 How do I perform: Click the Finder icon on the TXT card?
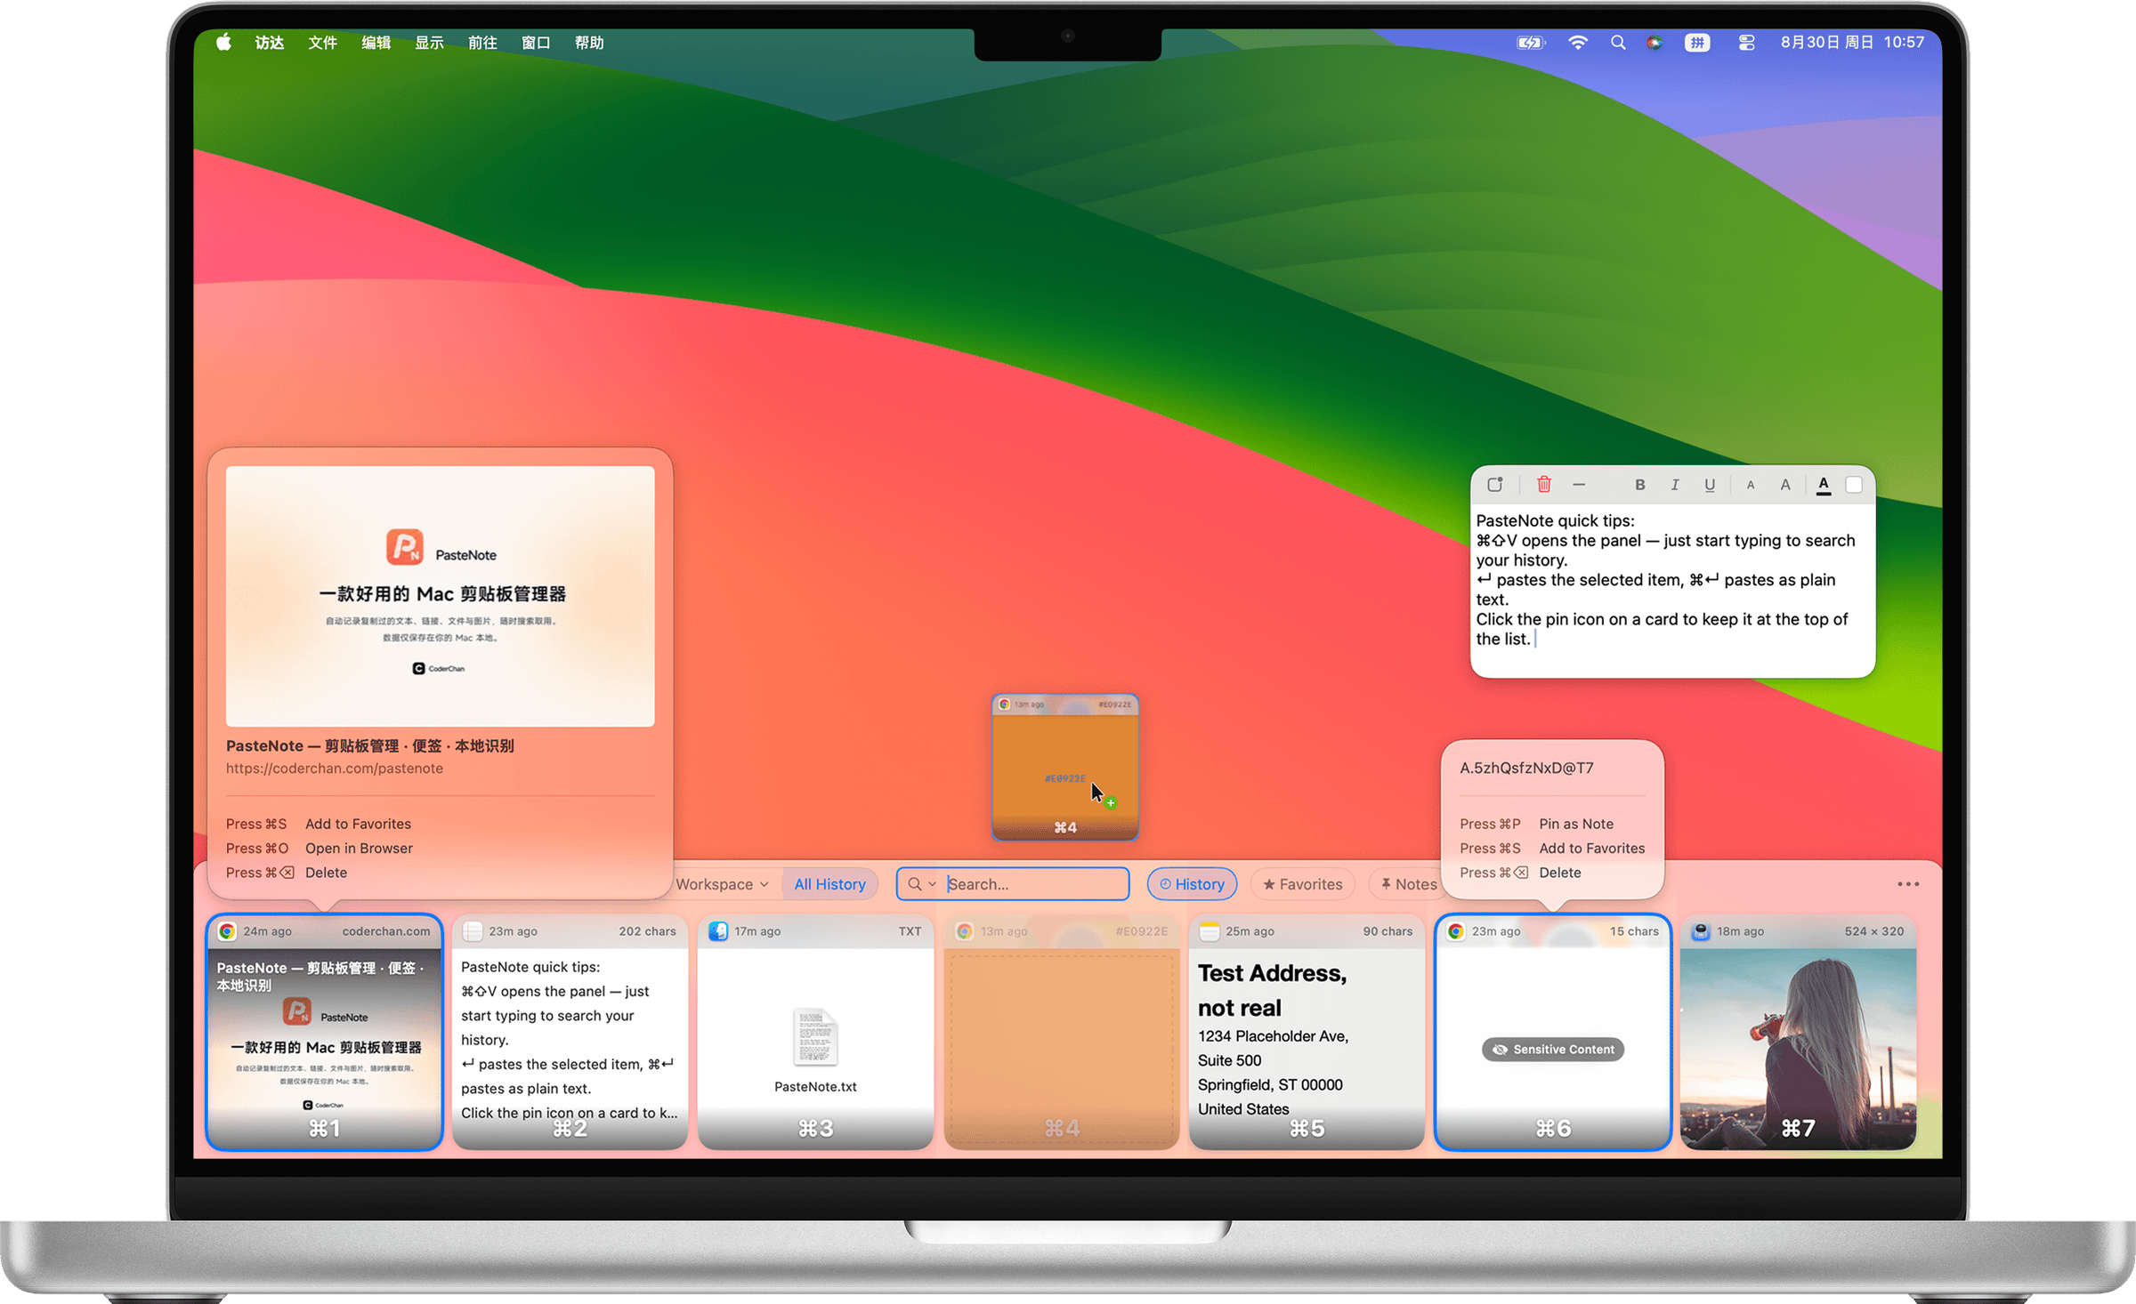tap(718, 931)
